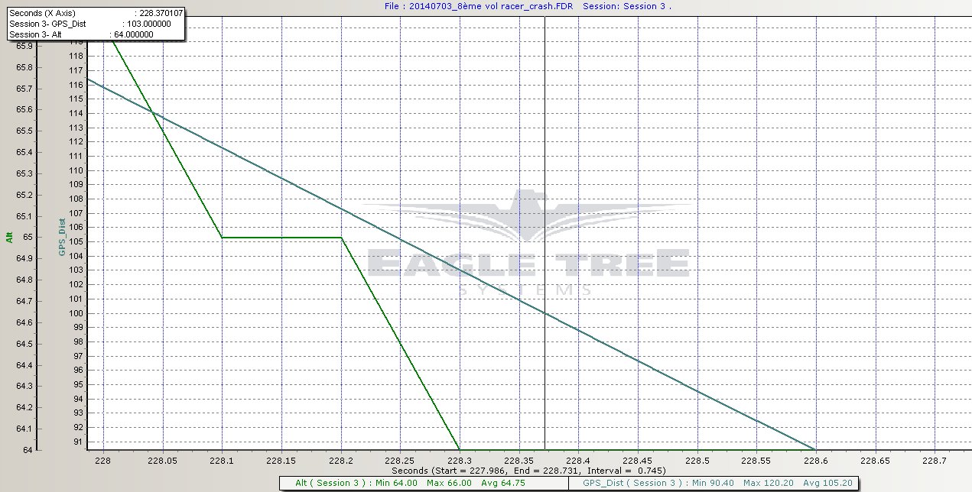Screen dimensions: 972x492
Task: Click the X axis tick label 228.45
Action: 638,461
